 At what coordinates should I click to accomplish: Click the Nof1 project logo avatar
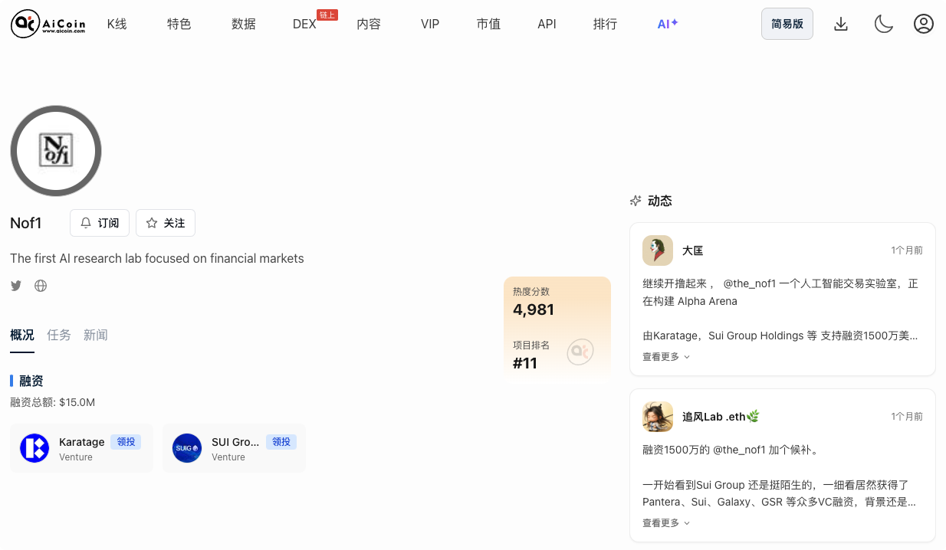pyautogui.click(x=56, y=151)
